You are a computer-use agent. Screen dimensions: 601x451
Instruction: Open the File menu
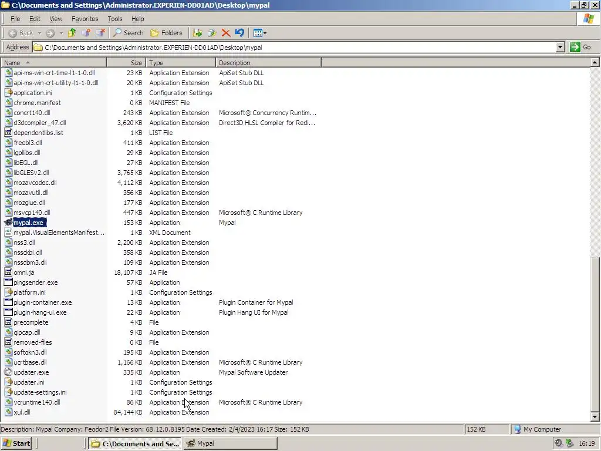pyautogui.click(x=15, y=19)
